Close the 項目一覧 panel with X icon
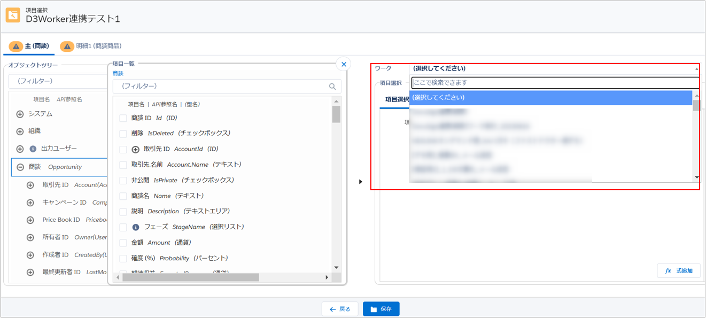Image resolution: width=707 pixels, height=318 pixels. click(x=344, y=64)
